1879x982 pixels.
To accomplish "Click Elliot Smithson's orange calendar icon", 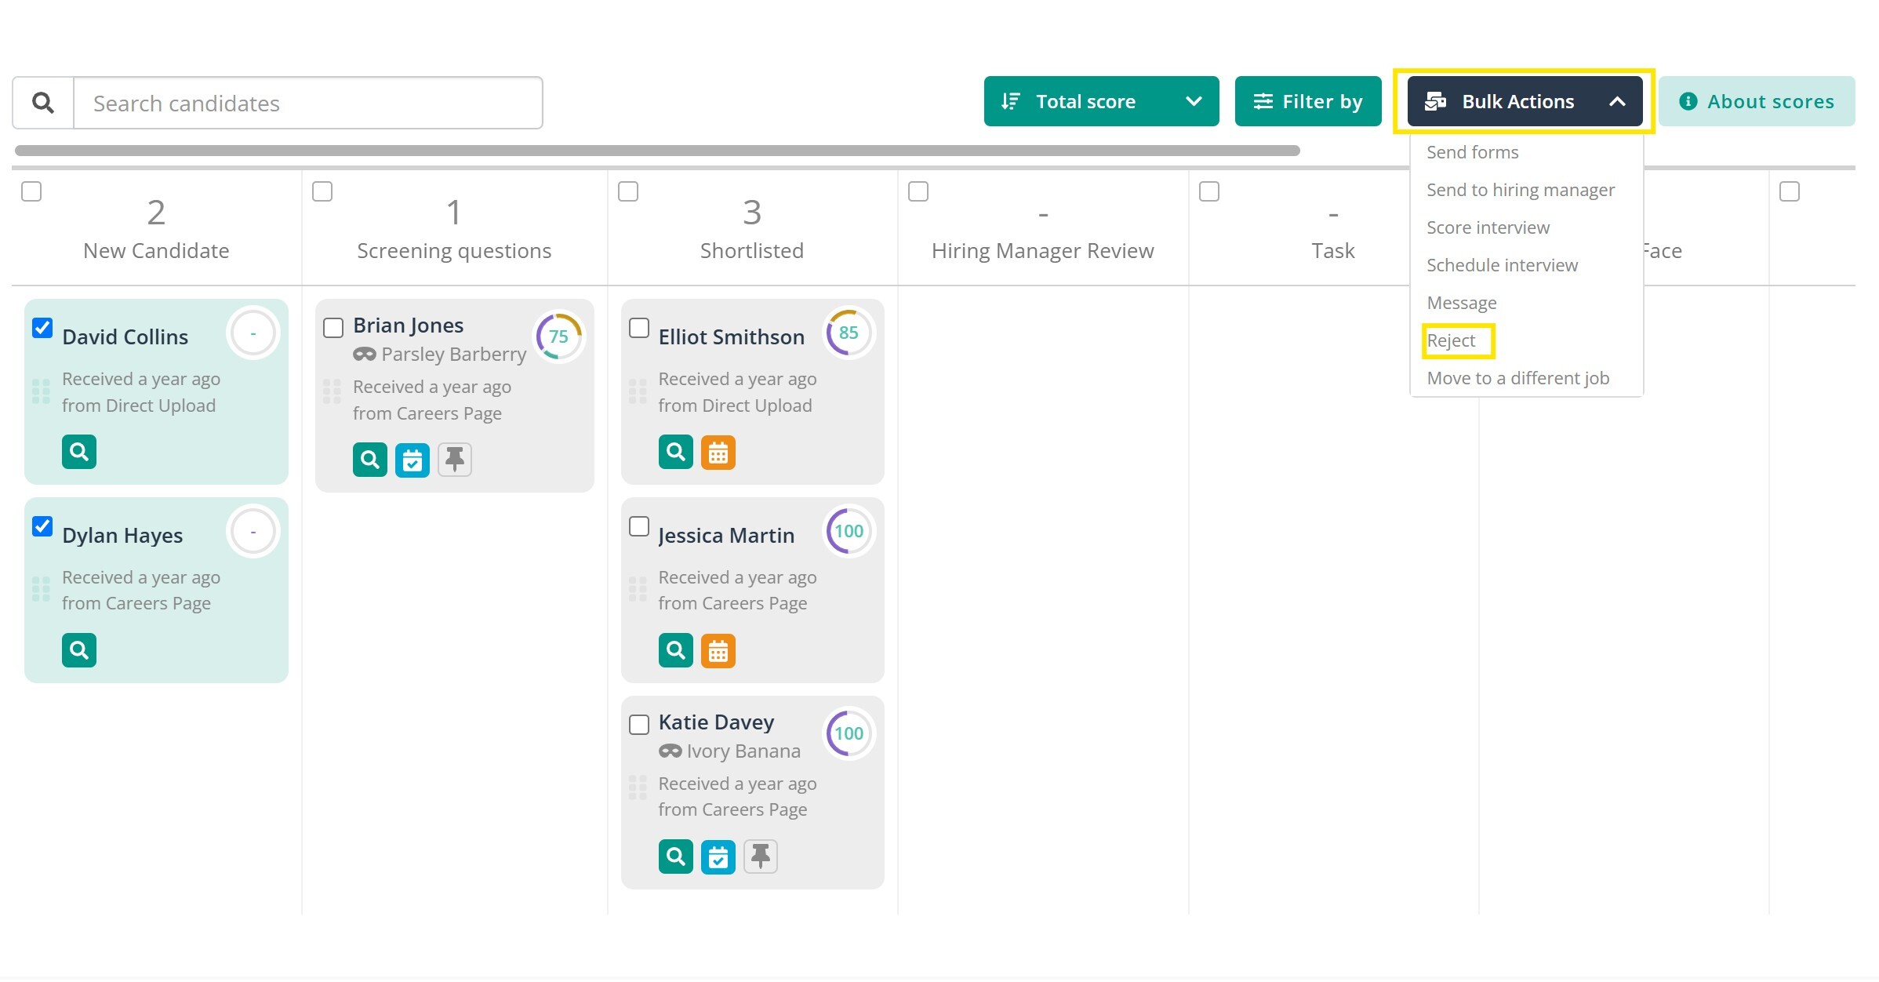I will (718, 452).
